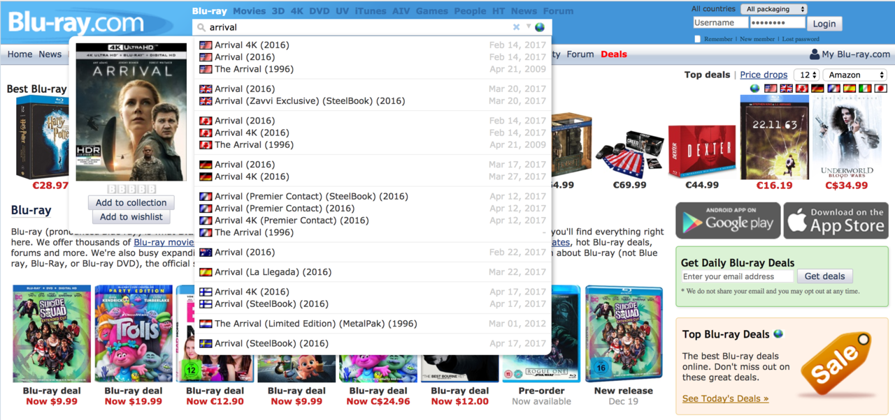Open the Harry Potter box set thumbnail

tap(43, 137)
